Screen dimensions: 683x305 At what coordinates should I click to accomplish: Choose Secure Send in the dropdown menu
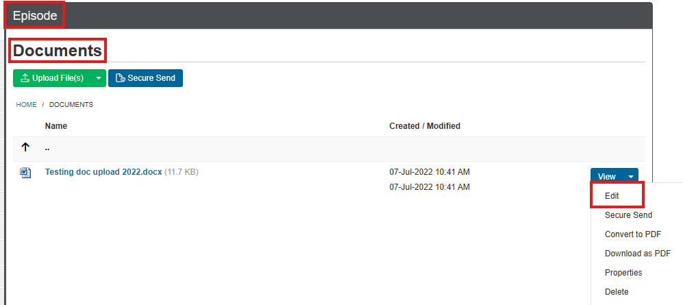click(x=629, y=215)
